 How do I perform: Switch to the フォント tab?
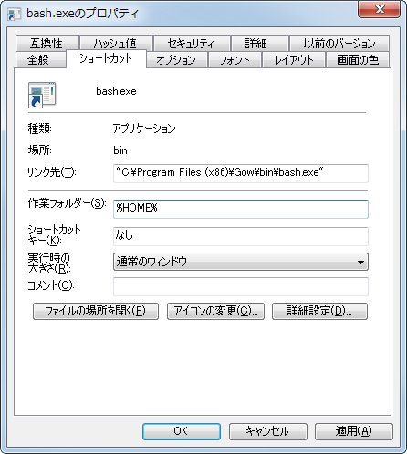[235, 59]
